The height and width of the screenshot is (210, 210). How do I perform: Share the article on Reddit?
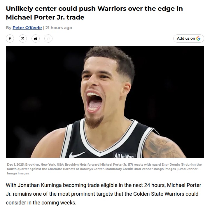(36, 38)
